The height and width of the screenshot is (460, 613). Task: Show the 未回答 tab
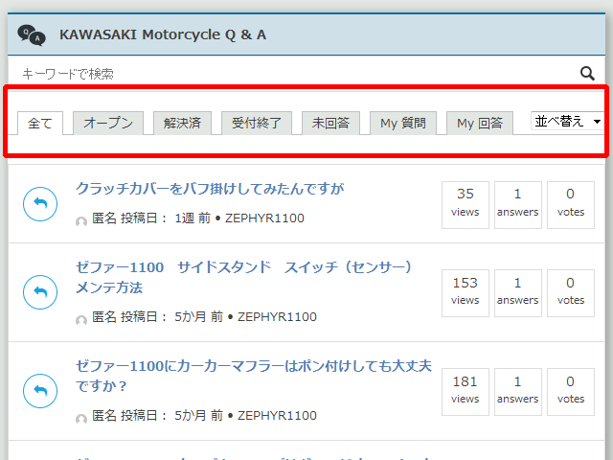click(330, 123)
